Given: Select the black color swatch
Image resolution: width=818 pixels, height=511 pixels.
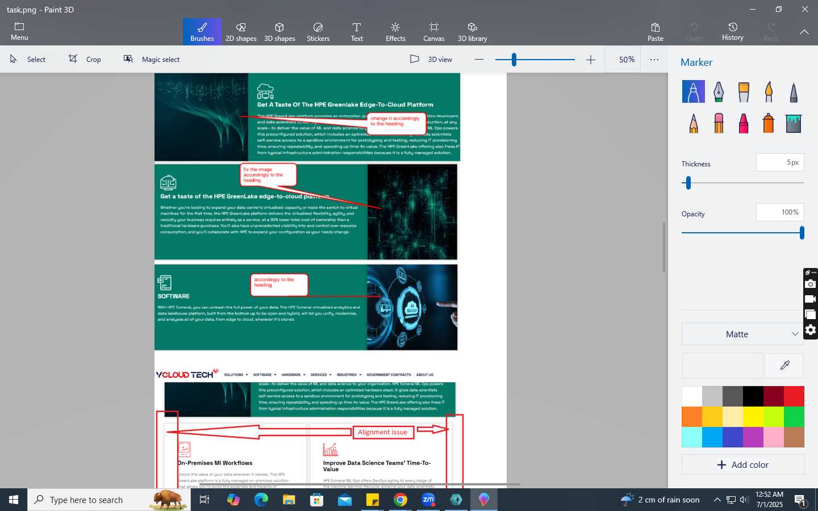Looking at the screenshot, I should coord(753,396).
